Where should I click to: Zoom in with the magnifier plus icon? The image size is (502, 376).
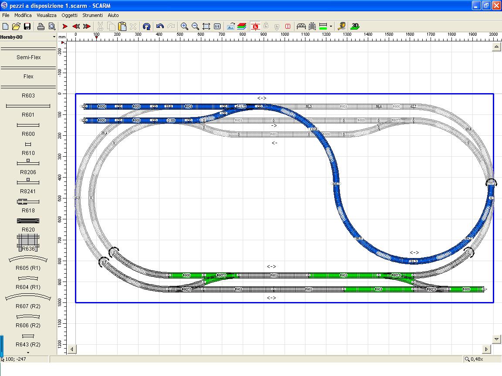click(x=184, y=26)
